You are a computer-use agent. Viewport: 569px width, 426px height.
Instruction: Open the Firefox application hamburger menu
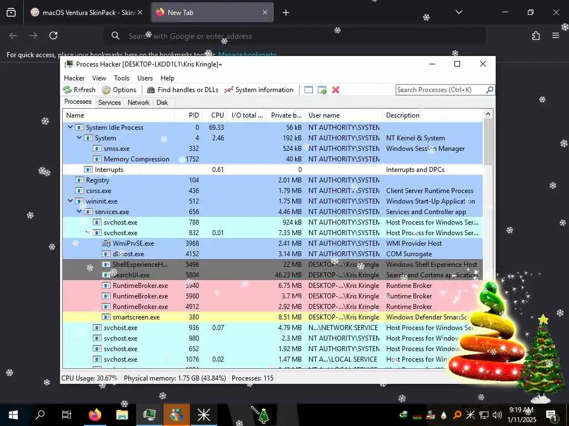point(556,35)
